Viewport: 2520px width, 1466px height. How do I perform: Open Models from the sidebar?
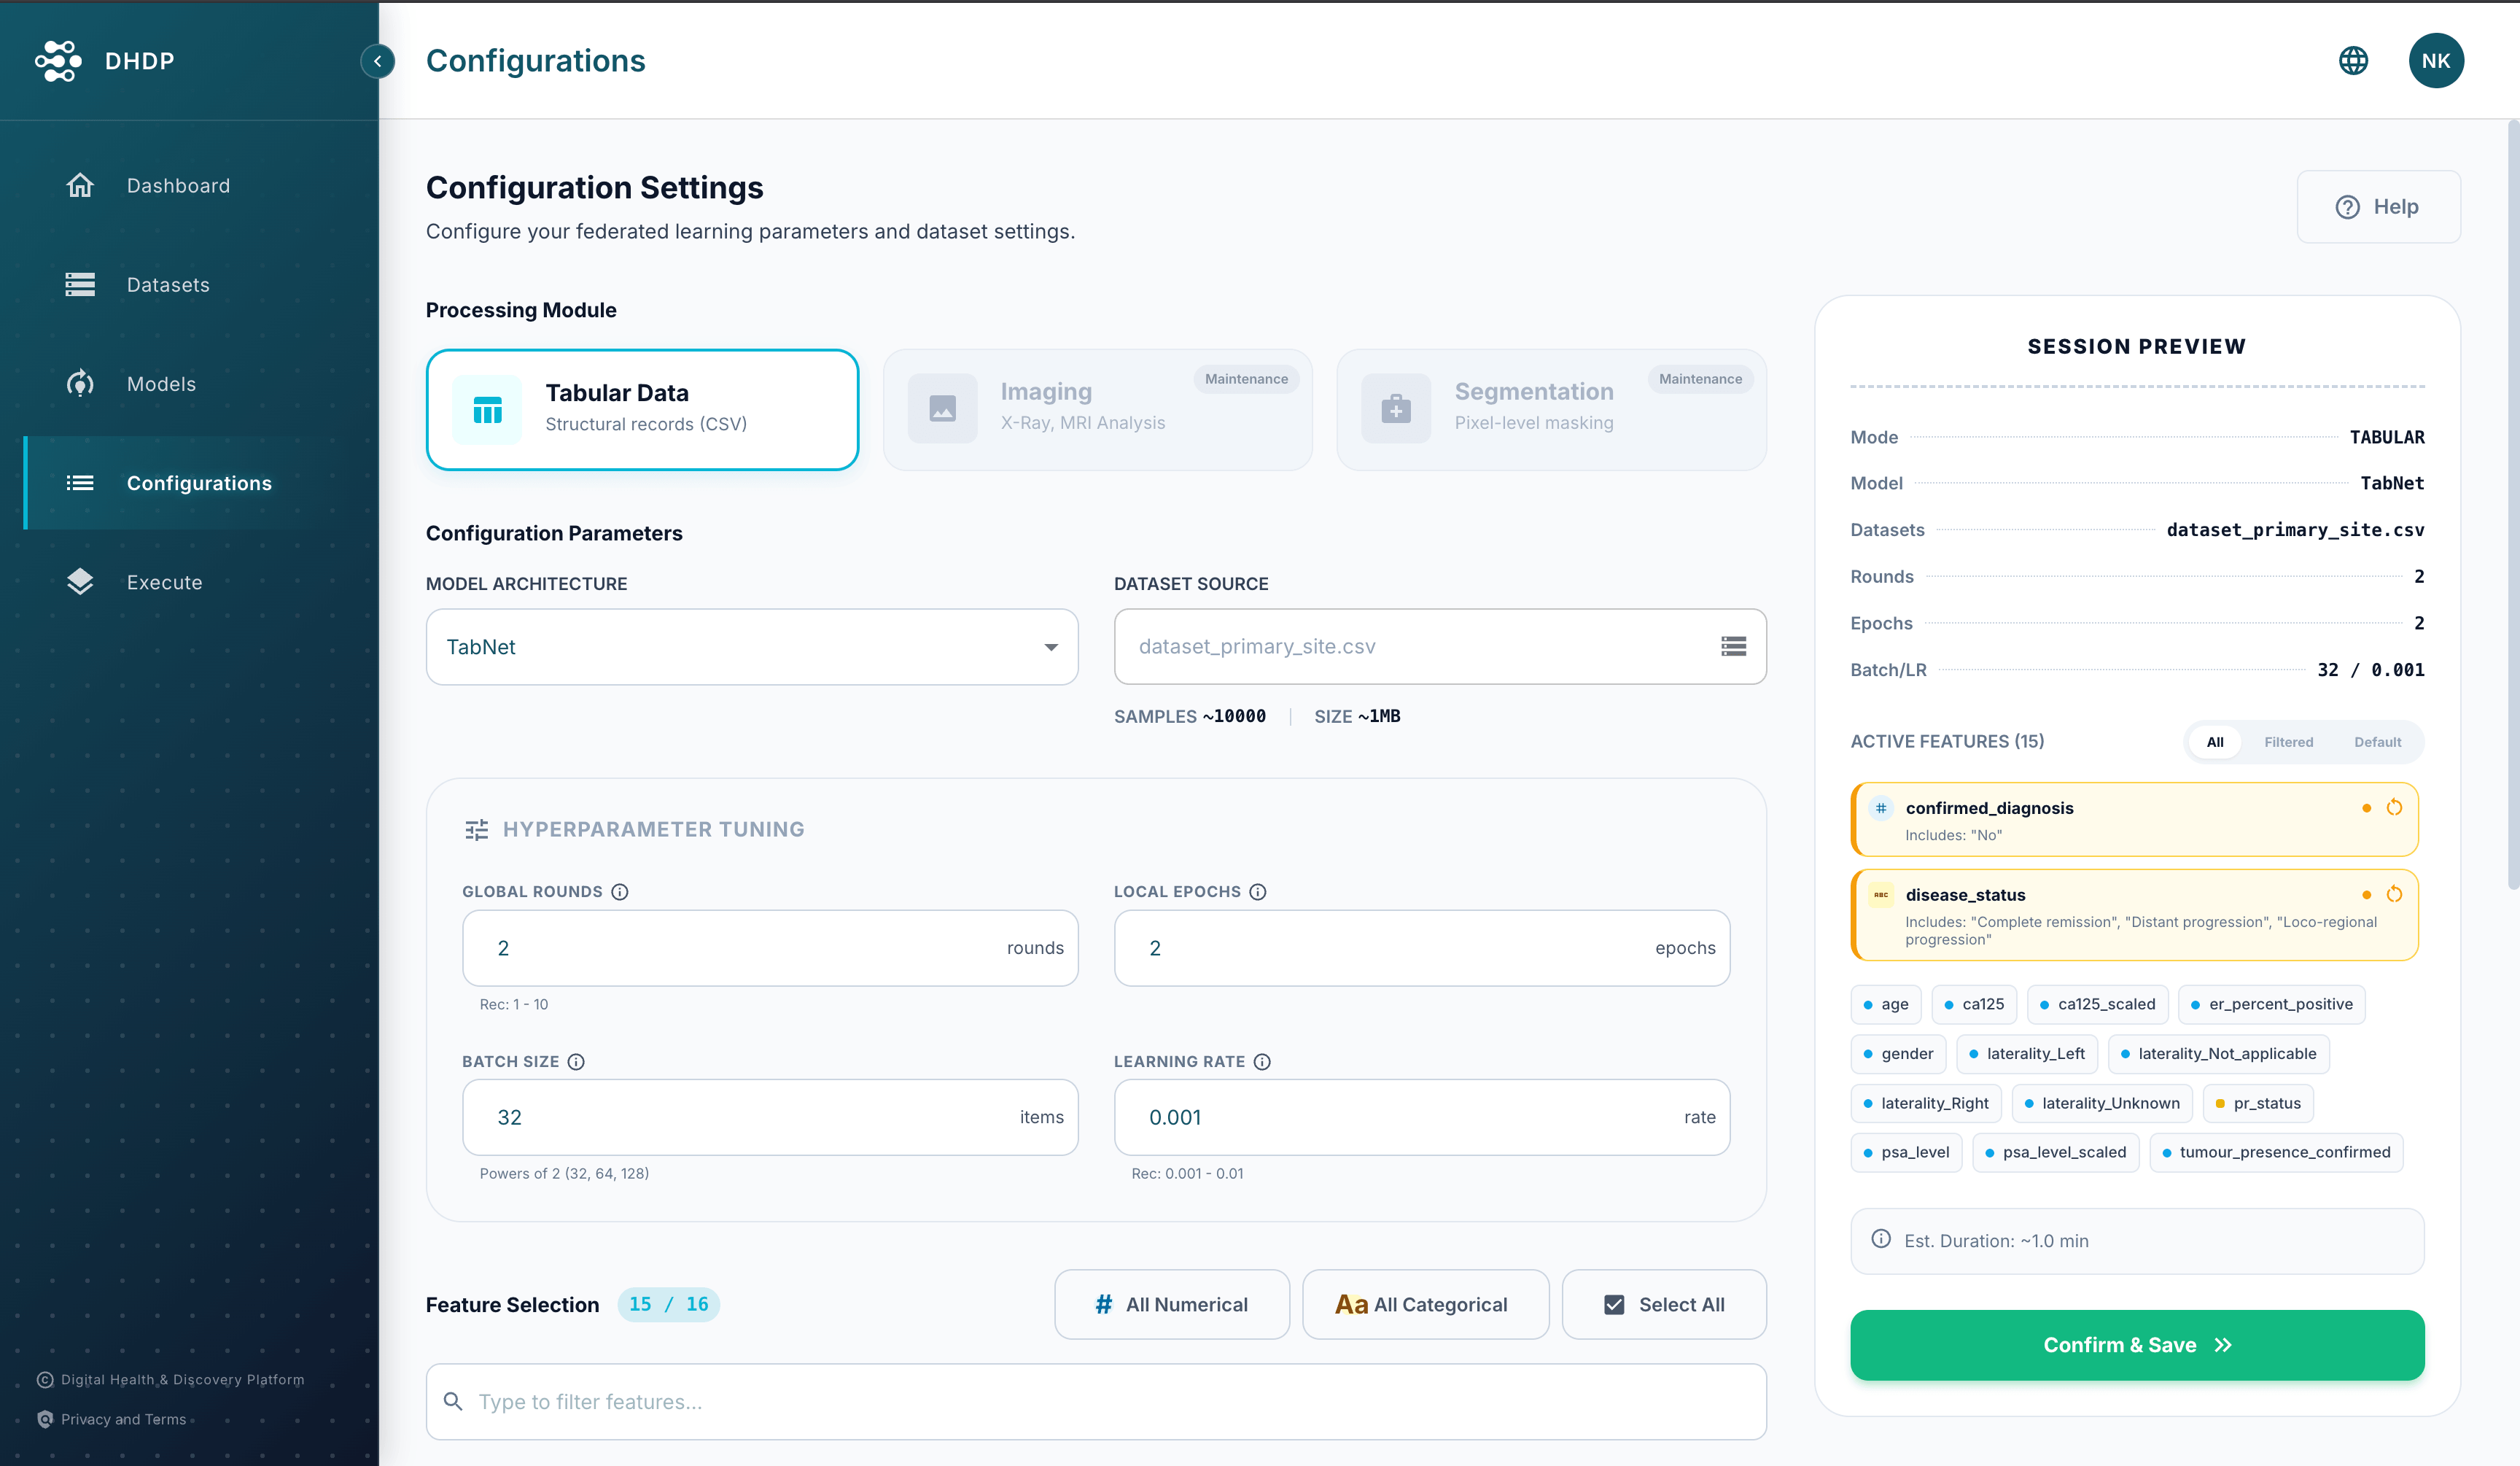pos(161,384)
